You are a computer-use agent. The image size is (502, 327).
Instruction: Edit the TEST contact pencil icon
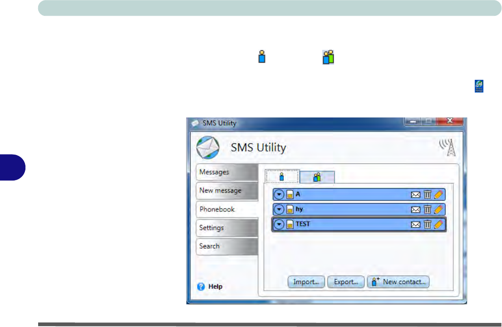tap(438, 225)
